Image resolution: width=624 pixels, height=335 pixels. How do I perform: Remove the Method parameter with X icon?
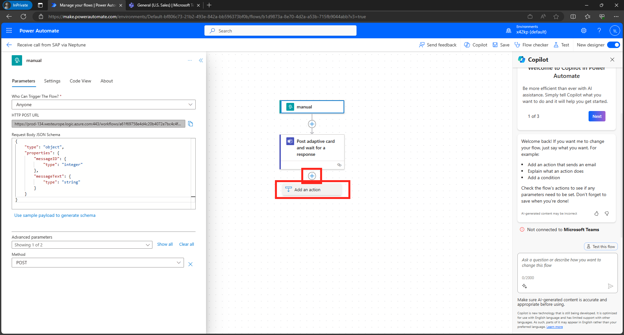point(190,264)
